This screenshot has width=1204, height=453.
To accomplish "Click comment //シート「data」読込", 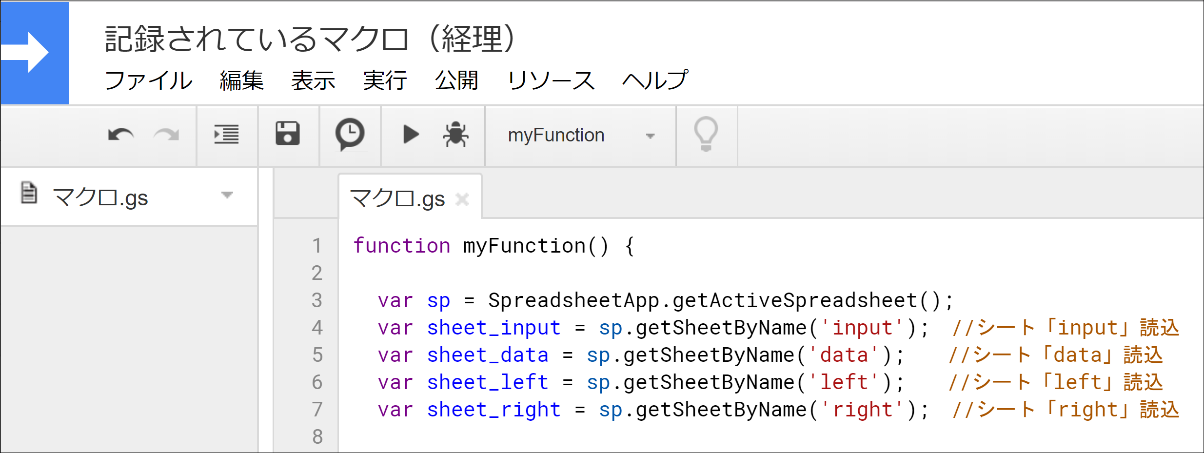I will (x=1056, y=355).
